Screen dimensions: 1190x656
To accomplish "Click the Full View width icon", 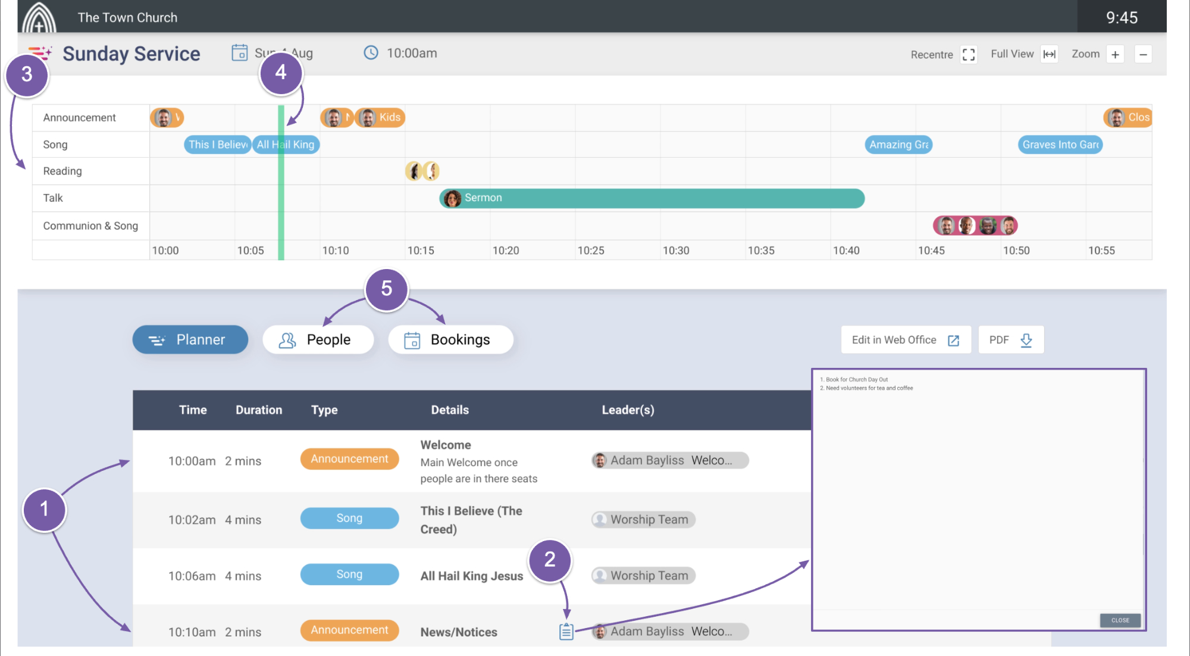I will coord(1050,54).
